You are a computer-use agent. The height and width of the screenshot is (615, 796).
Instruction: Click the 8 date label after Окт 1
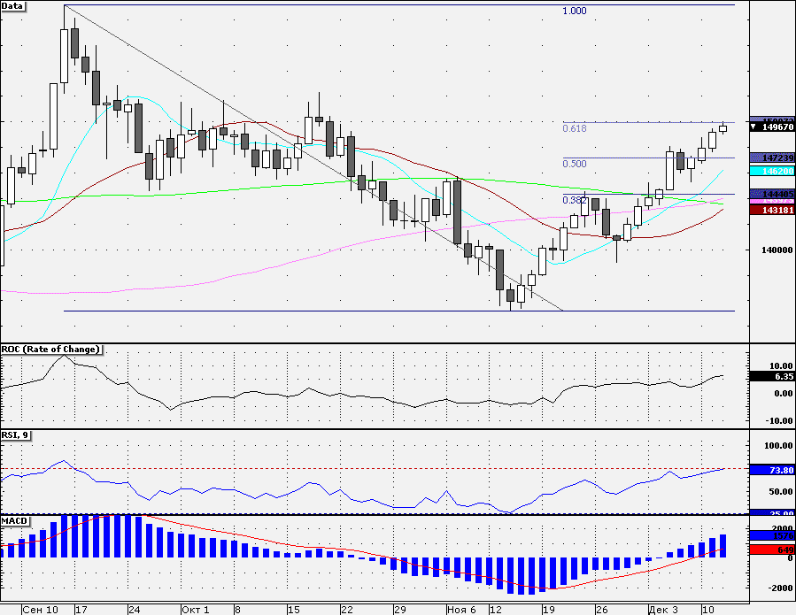click(237, 610)
